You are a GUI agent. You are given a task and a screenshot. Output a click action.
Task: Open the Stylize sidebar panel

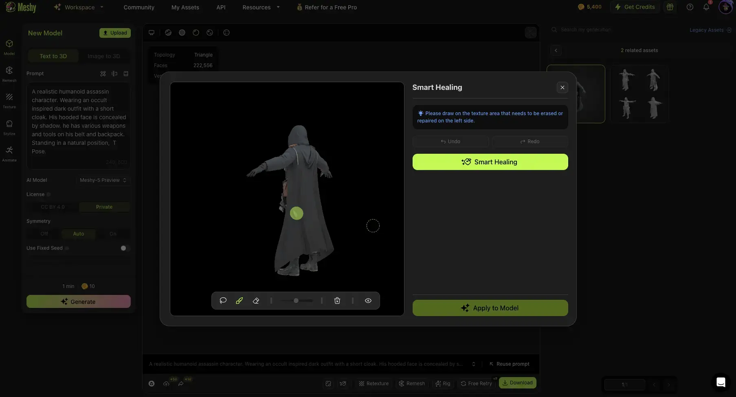[x=9, y=127]
